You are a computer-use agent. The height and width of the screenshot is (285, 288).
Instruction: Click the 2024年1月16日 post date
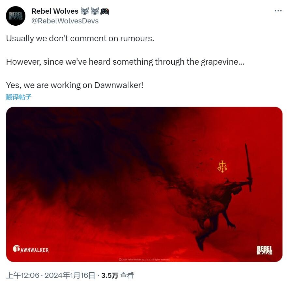click(70, 275)
